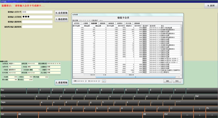Screen dimensions: 218x118
Task: Sort by the 增加积分 column header
Action: (x=130, y=26)
